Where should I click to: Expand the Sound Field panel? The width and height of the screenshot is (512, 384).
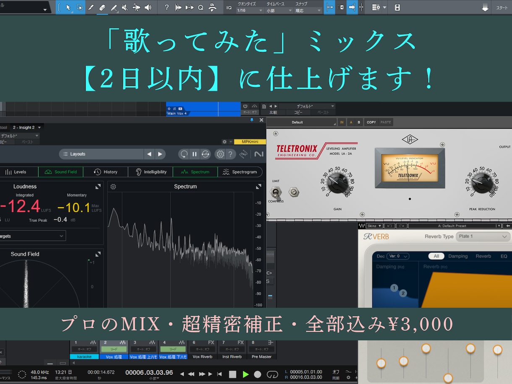(x=98, y=254)
